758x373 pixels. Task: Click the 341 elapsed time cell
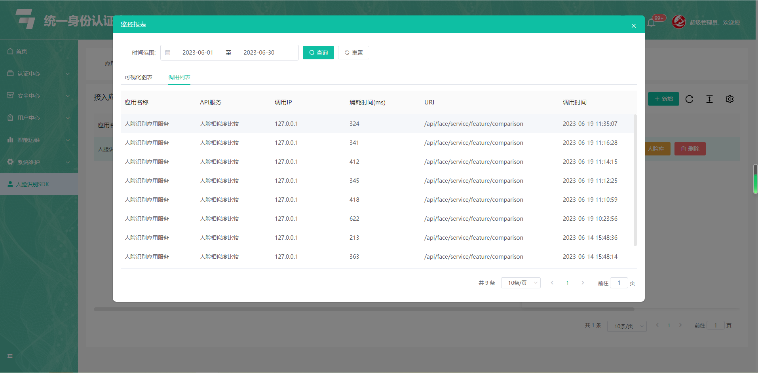(354, 143)
